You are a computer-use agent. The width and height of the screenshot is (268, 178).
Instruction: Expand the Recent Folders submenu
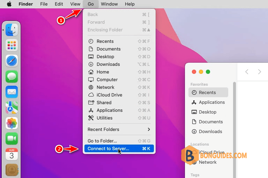(x=119, y=129)
